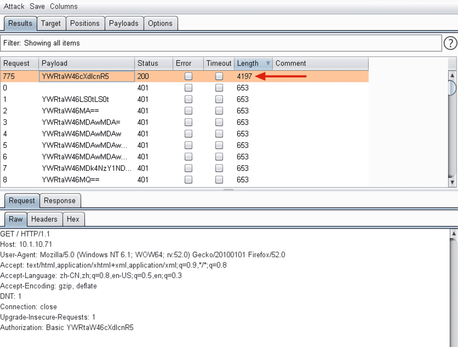This screenshot has height=347, width=458.
Task: Select the Request tab
Action: click(22, 201)
